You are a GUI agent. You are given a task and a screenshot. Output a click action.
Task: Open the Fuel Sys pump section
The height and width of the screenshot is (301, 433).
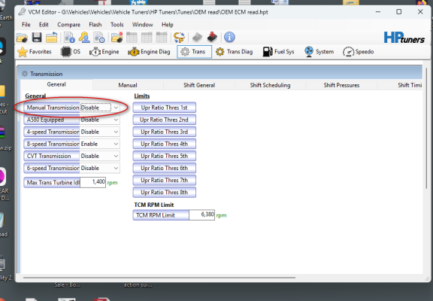pos(278,52)
